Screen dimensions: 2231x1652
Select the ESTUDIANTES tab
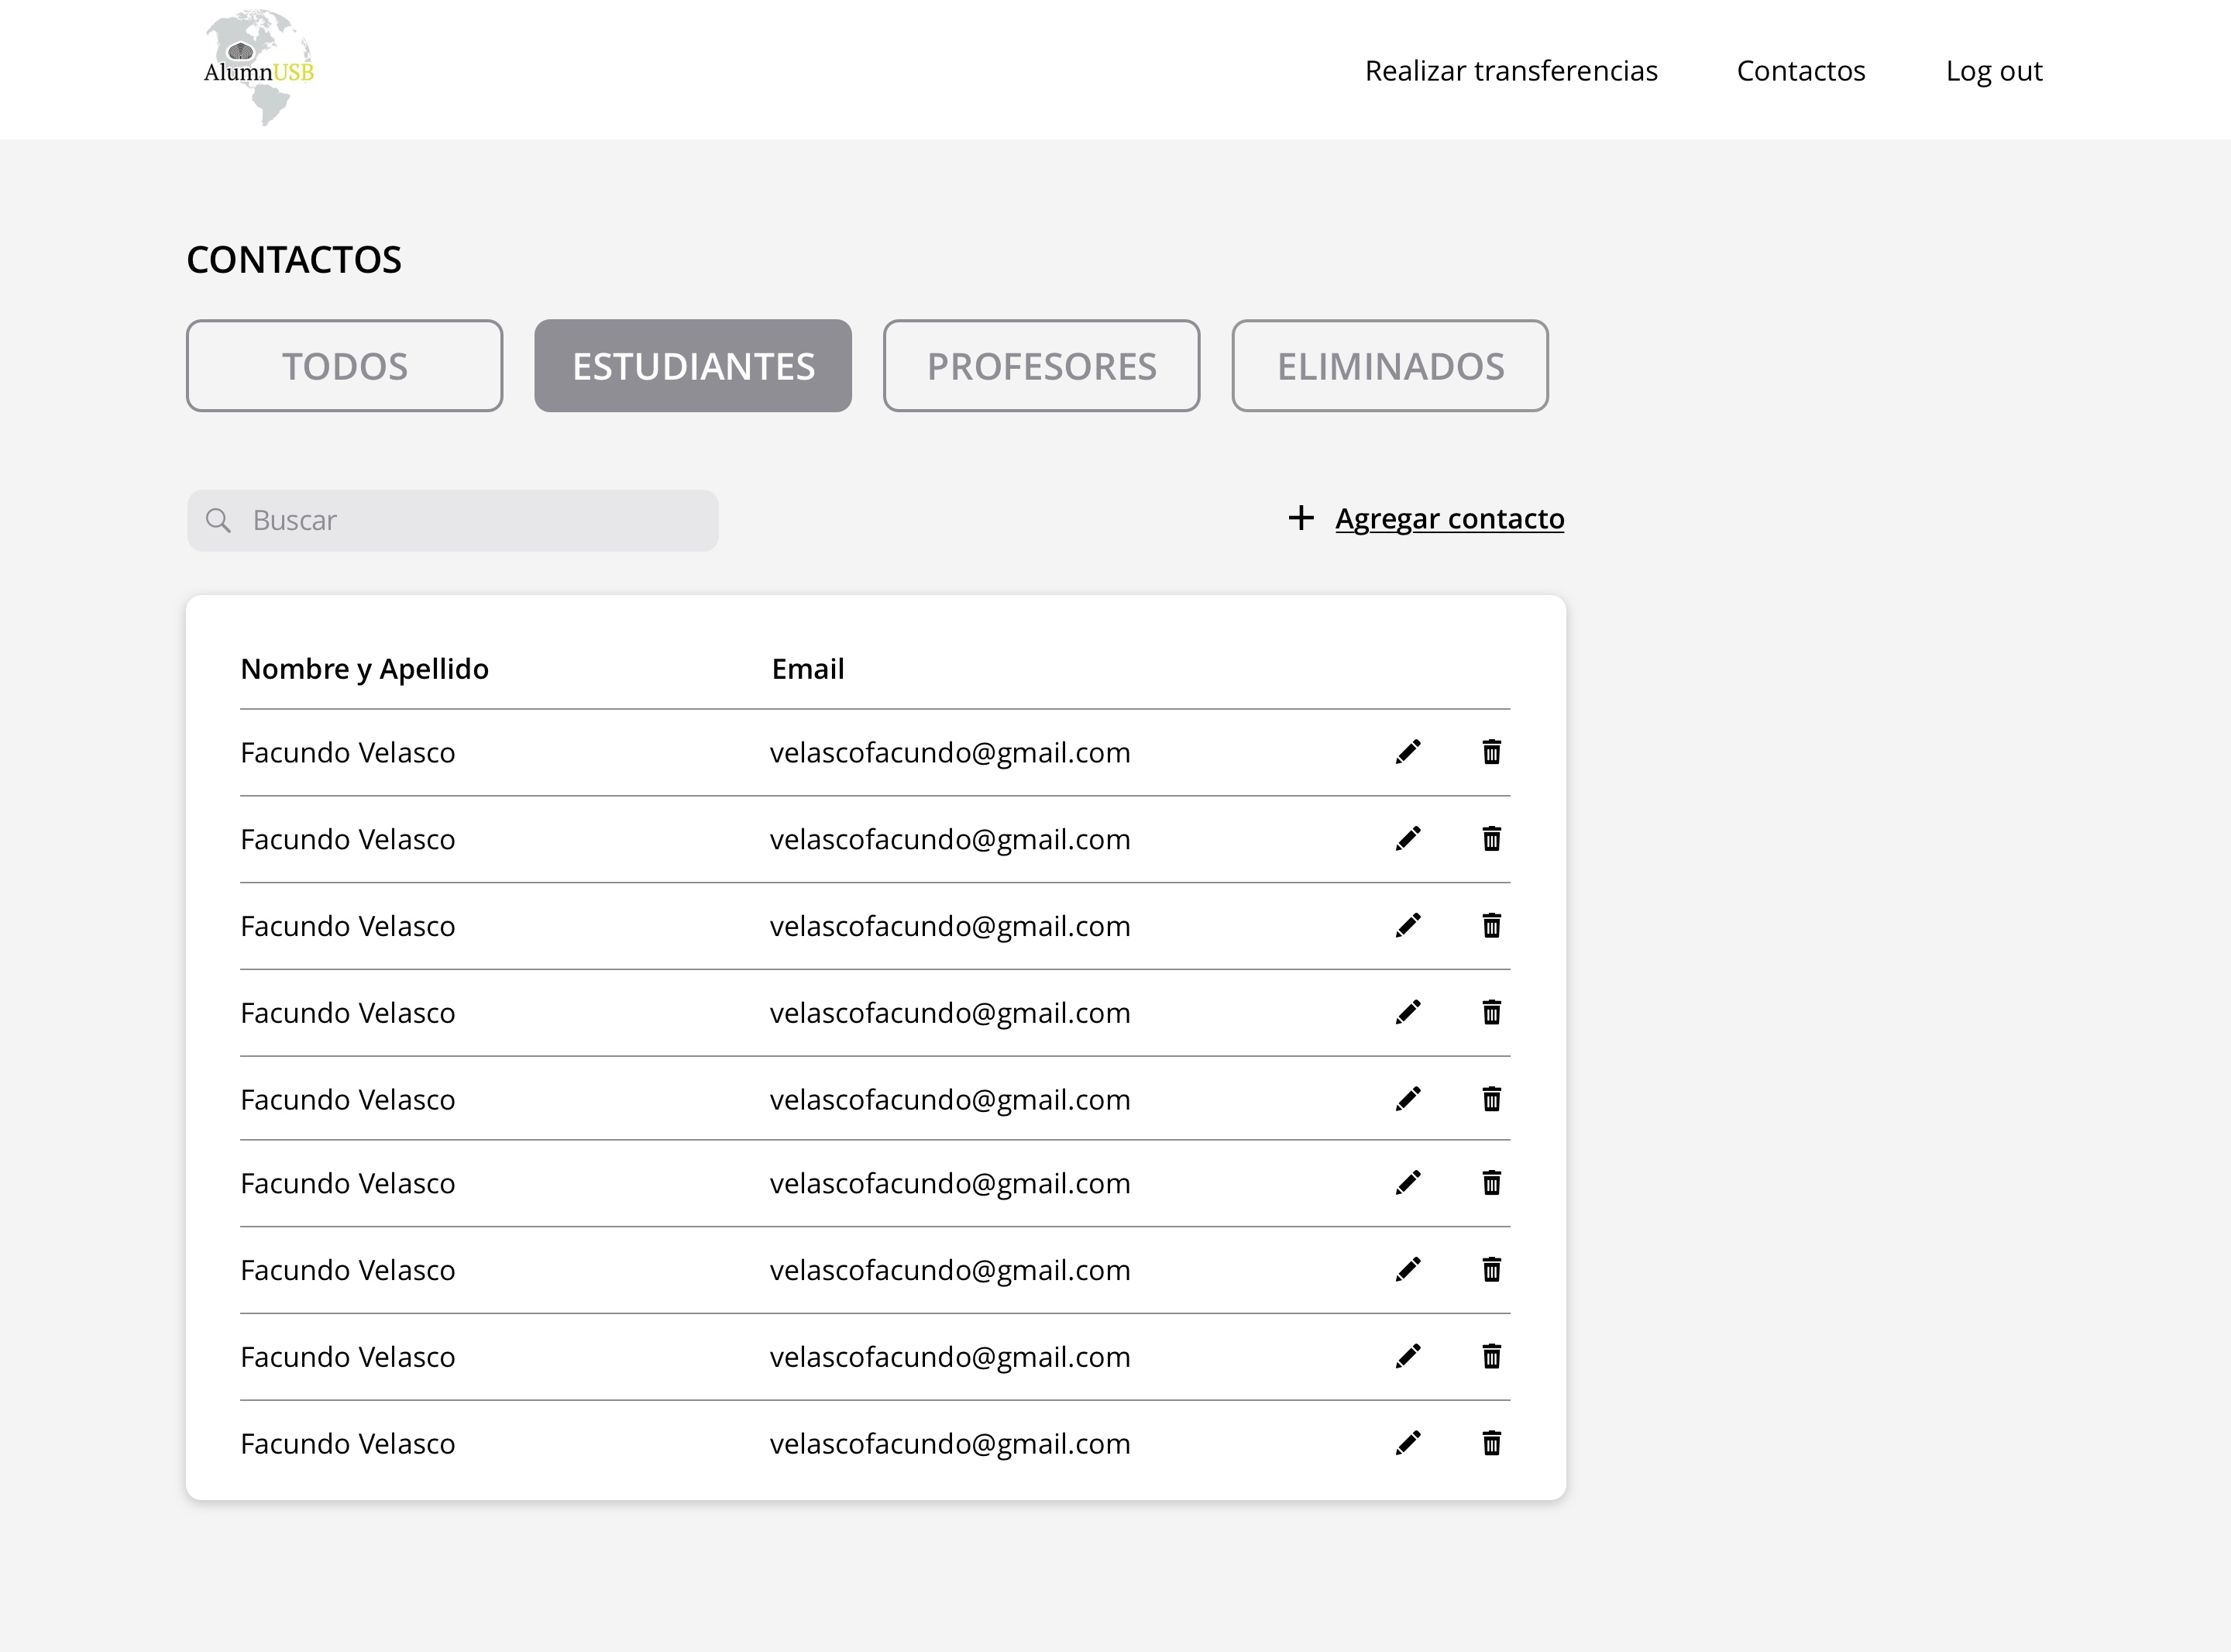tap(693, 366)
